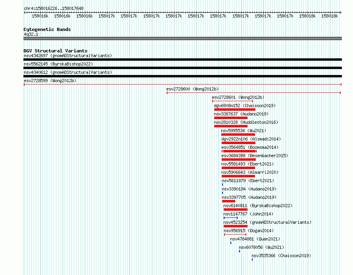Select nsv4340612 (gnomADStructuralVariants) variant label
This screenshot has width=353, height=275.
68,72
